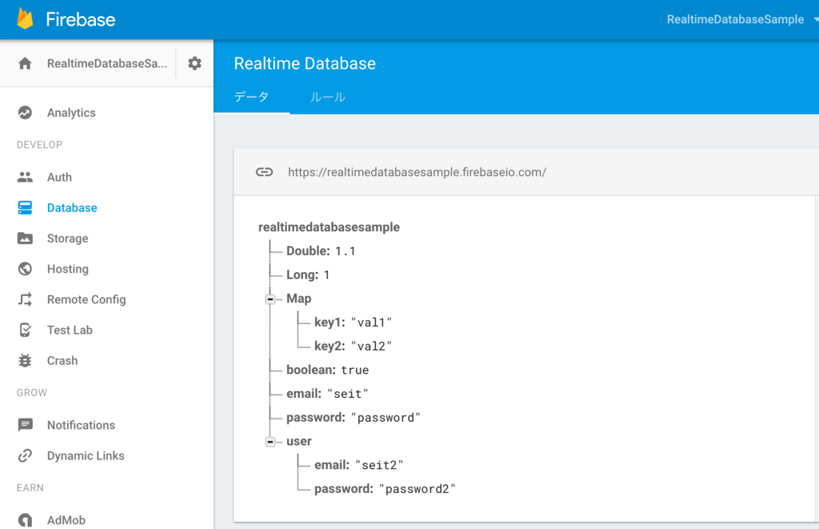
Task: Select the top-level email "seit" entry
Action: pyautogui.click(x=327, y=394)
